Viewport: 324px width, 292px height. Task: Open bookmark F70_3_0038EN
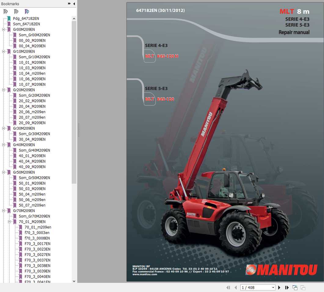click(38, 265)
